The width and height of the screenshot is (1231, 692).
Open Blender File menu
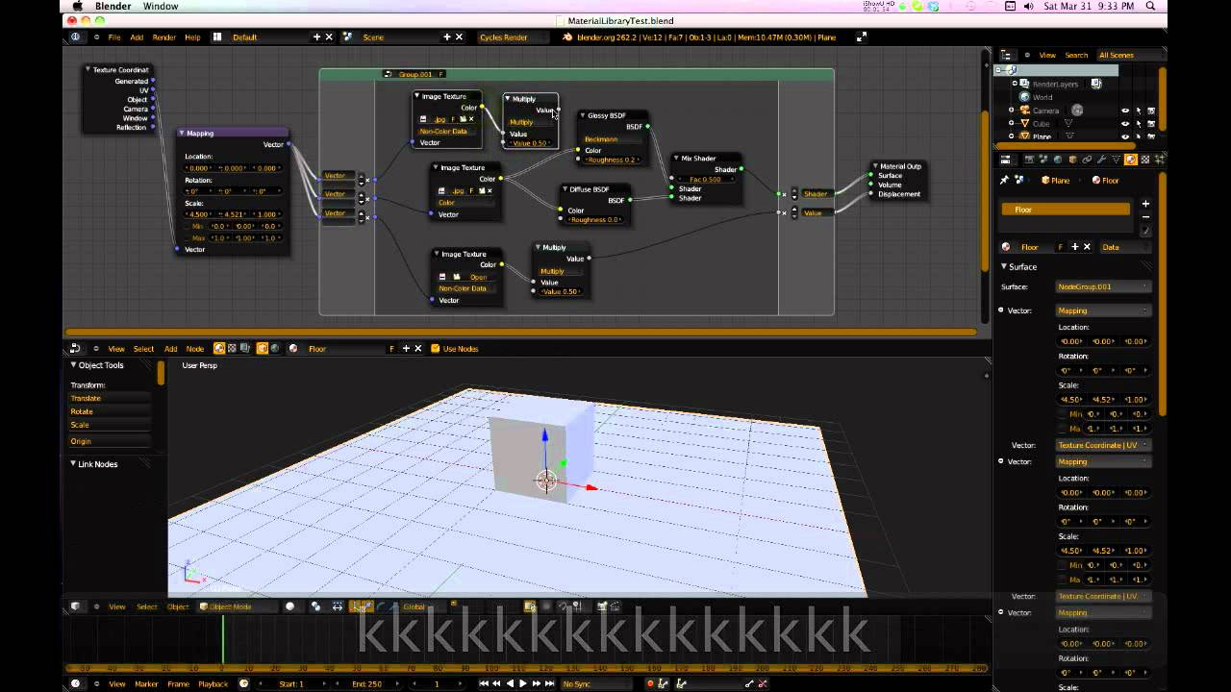tap(114, 37)
